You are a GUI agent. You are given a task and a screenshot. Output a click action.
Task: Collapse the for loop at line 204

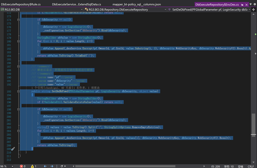[x=19, y=131]
